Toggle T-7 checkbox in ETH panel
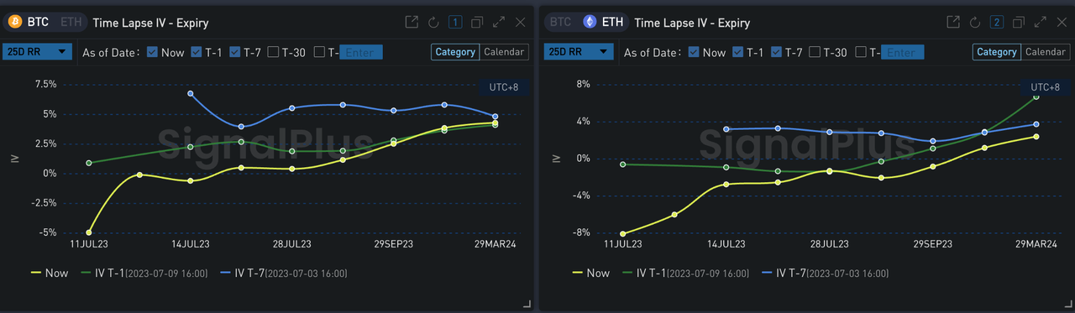Viewport: 1075px width, 313px height. click(x=776, y=52)
